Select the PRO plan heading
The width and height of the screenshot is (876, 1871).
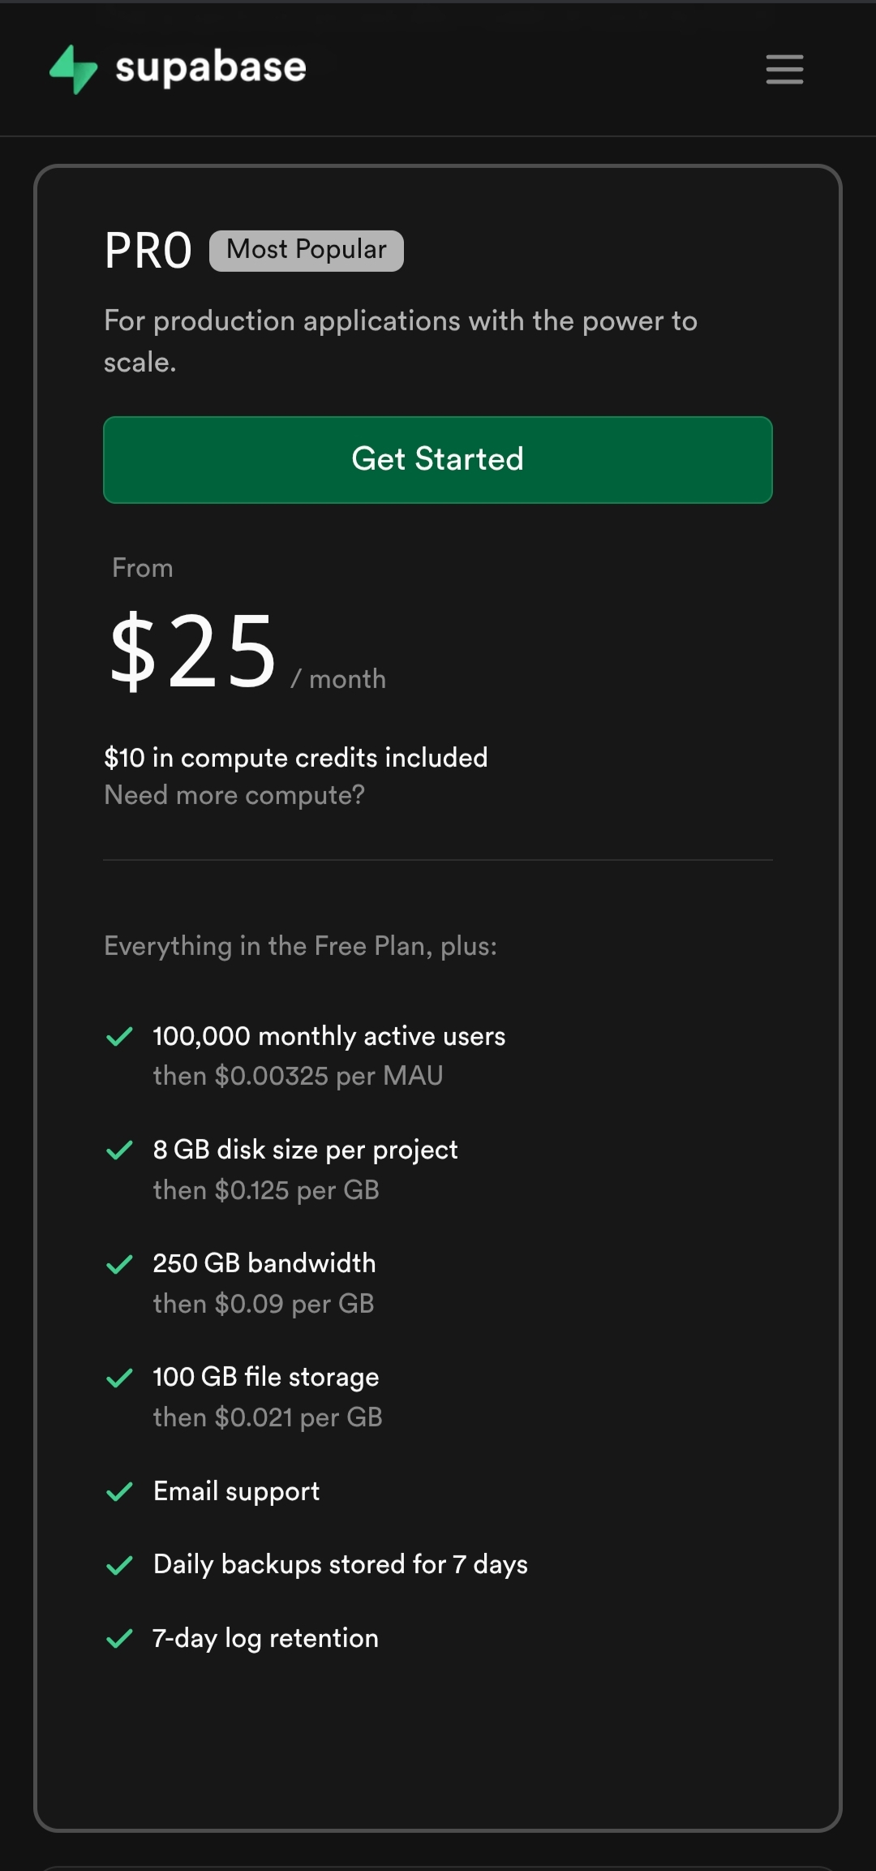coord(148,251)
